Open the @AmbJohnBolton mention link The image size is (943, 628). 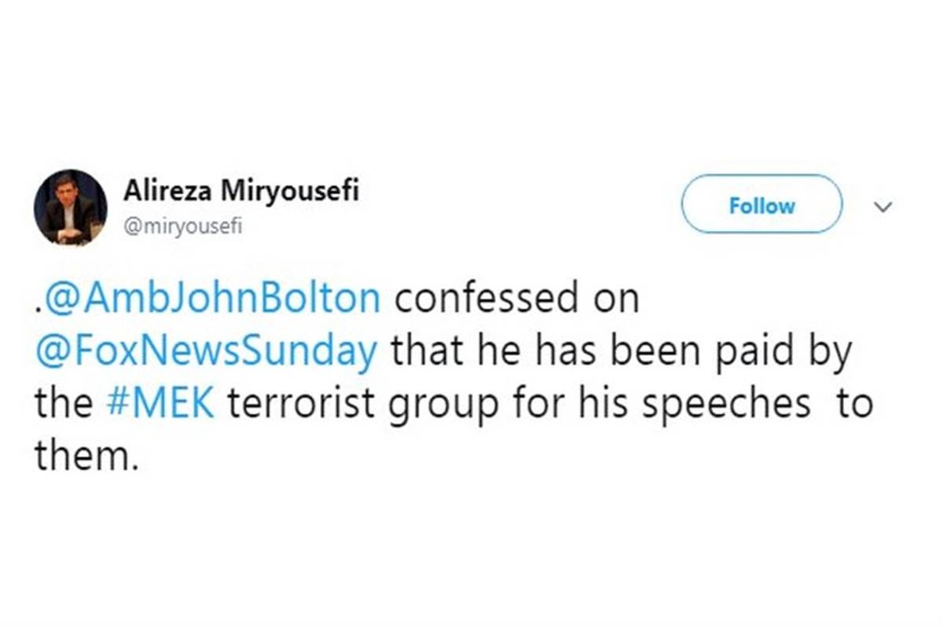coord(212,299)
